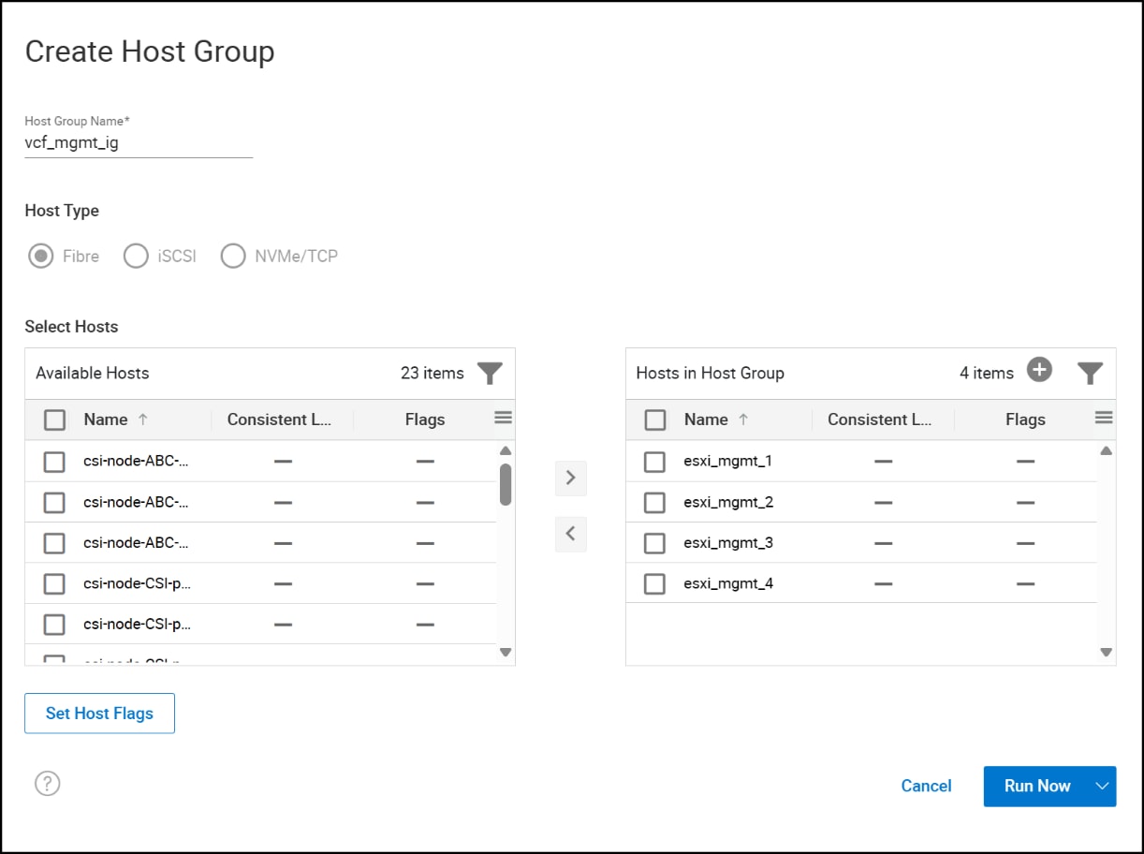Filter the Available Hosts list
This screenshot has height=854, width=1144.
tap(490, 373)
